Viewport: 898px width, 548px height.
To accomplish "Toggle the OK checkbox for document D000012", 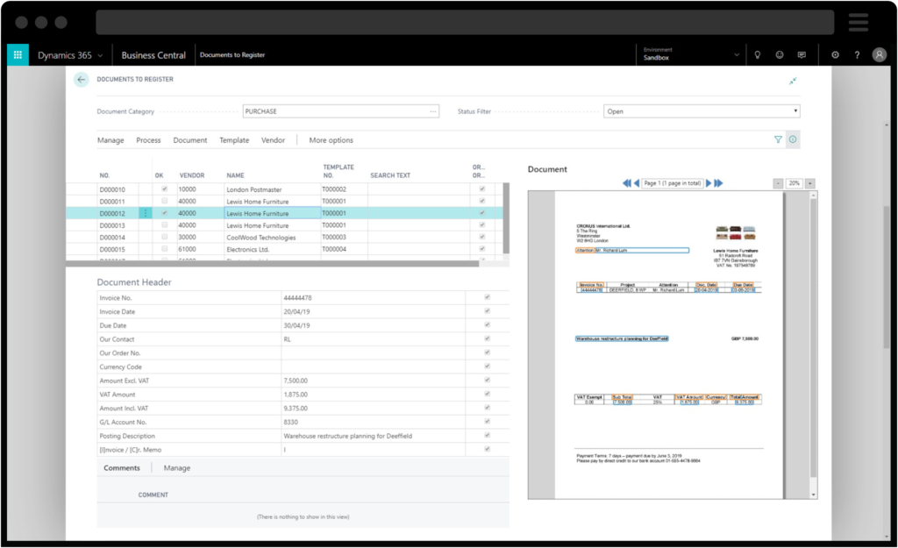I will point(163,213).
